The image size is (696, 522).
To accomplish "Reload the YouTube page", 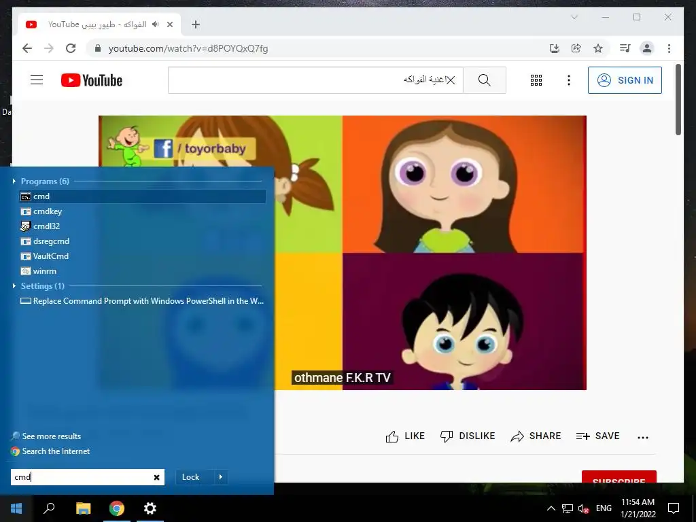I will tap(71, 48).
